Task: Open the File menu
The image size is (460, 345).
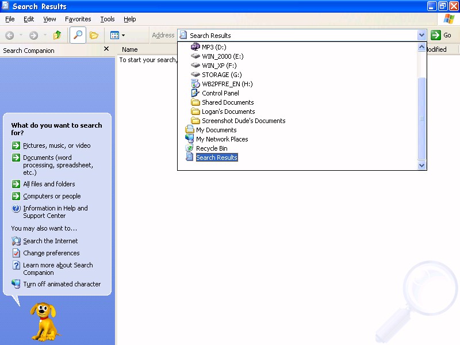Action: click(10, 19)
